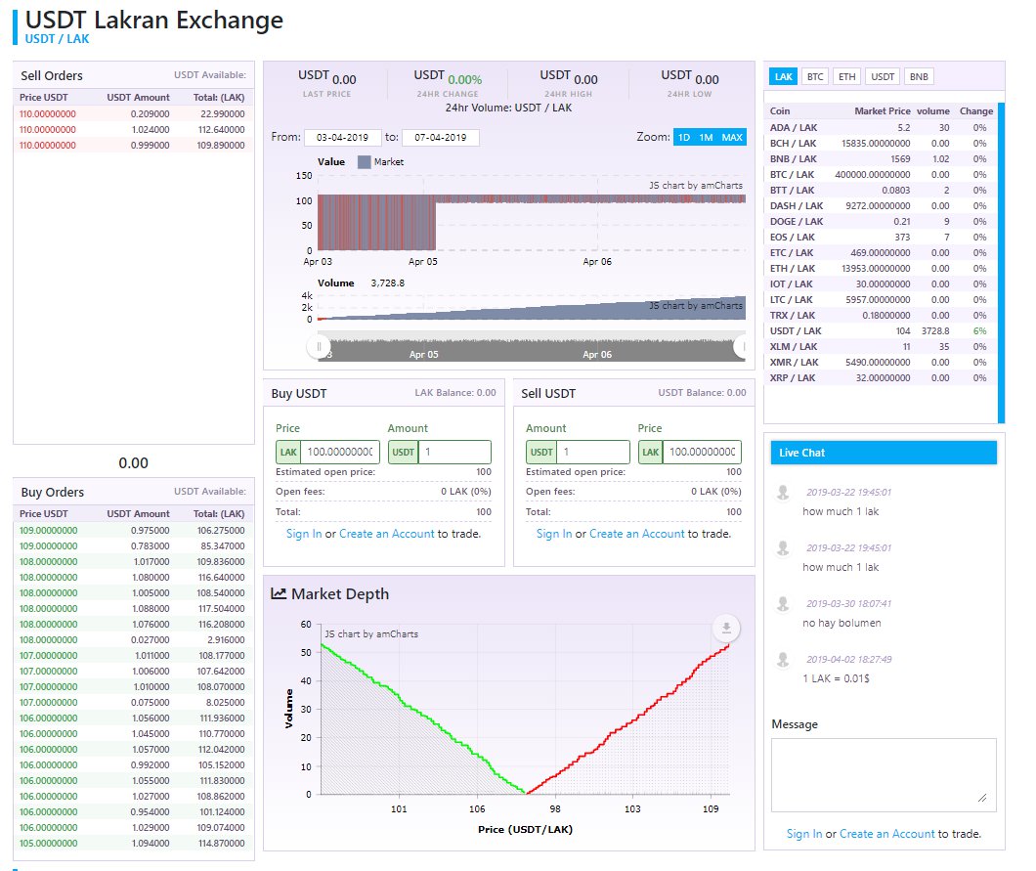Open the EOS / LAK market row
This screenshot has width=1036, height=871.
881,238
